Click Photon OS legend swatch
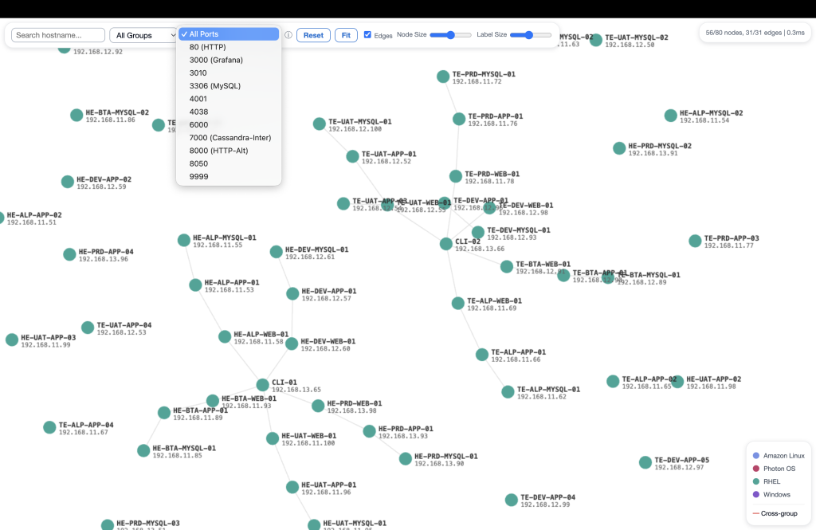The image size is (816, 530). tap(756, 469)
